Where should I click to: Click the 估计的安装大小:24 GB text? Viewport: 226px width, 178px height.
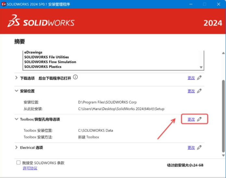pyautogui.click(x=185, y=165)
